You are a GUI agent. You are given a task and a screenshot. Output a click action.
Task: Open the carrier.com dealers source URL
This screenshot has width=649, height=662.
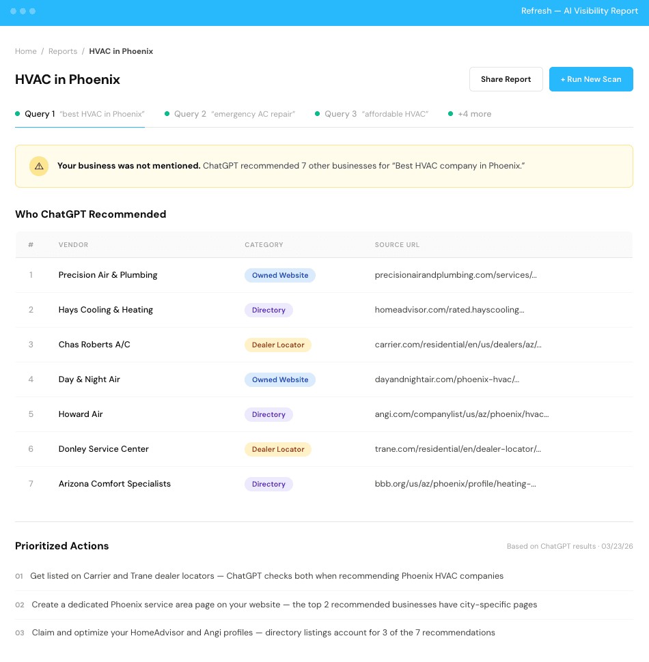click(x=458, y=345)
